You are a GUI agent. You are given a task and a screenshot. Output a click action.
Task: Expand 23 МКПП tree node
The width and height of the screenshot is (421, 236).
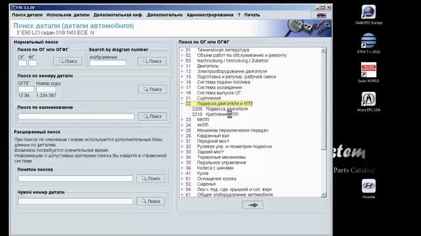pyautogui.click(x=182, y=119)
